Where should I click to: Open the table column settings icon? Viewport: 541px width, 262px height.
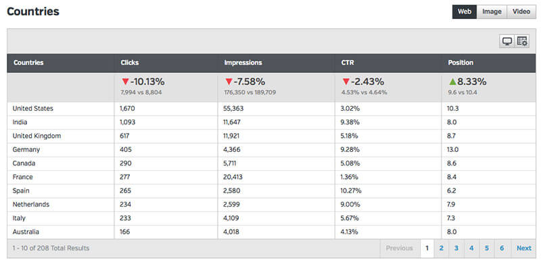click(x=522, y=41)
